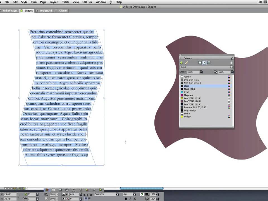Toggle the proportions lock between W and H
The height and width of the screenshot is (201, 268).
pos(18,196)
